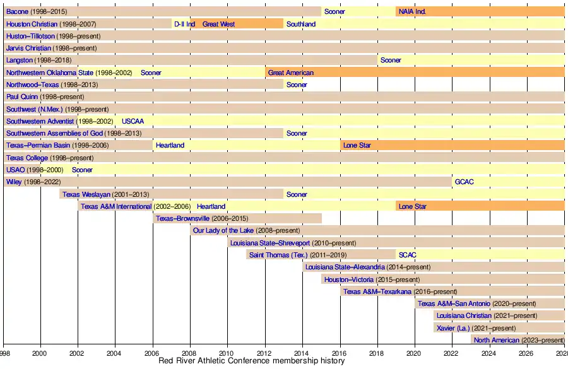Open Northwestern Oklahoma State link

[x=50, y=73]
